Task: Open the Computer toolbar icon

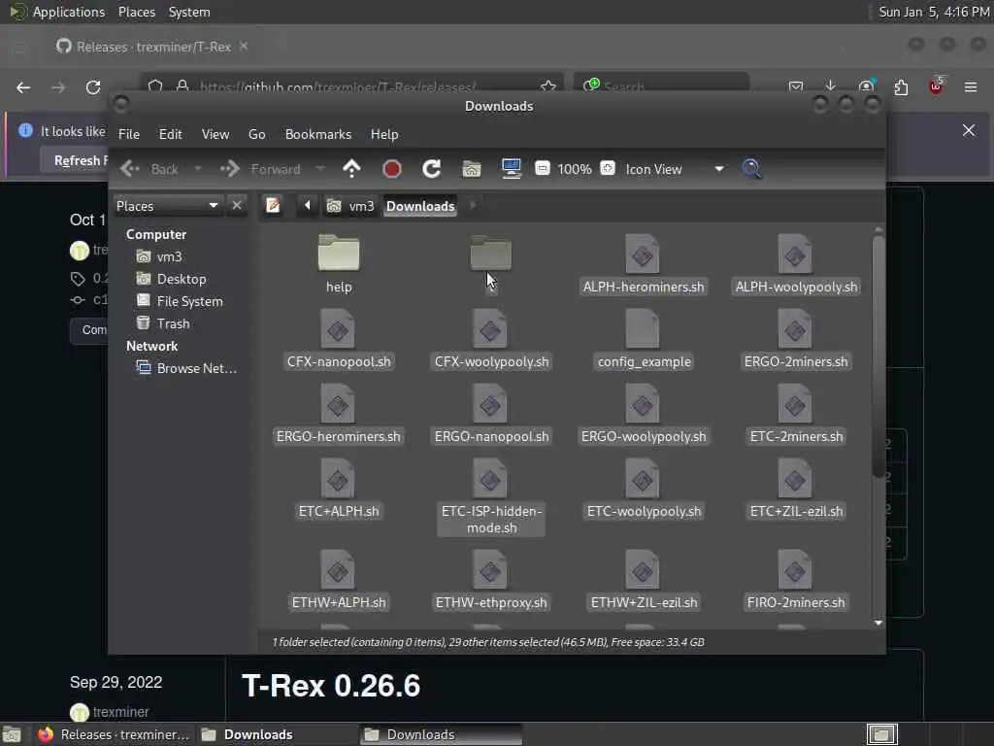Action: click(x=511, y=169)
